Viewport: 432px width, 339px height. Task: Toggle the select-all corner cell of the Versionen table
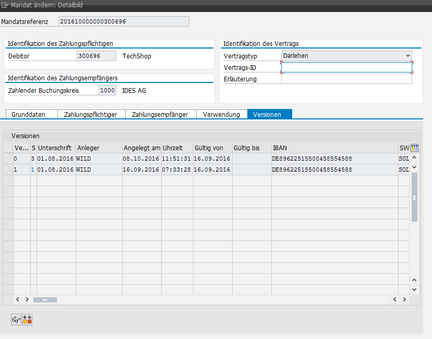(x=8, y=148)
